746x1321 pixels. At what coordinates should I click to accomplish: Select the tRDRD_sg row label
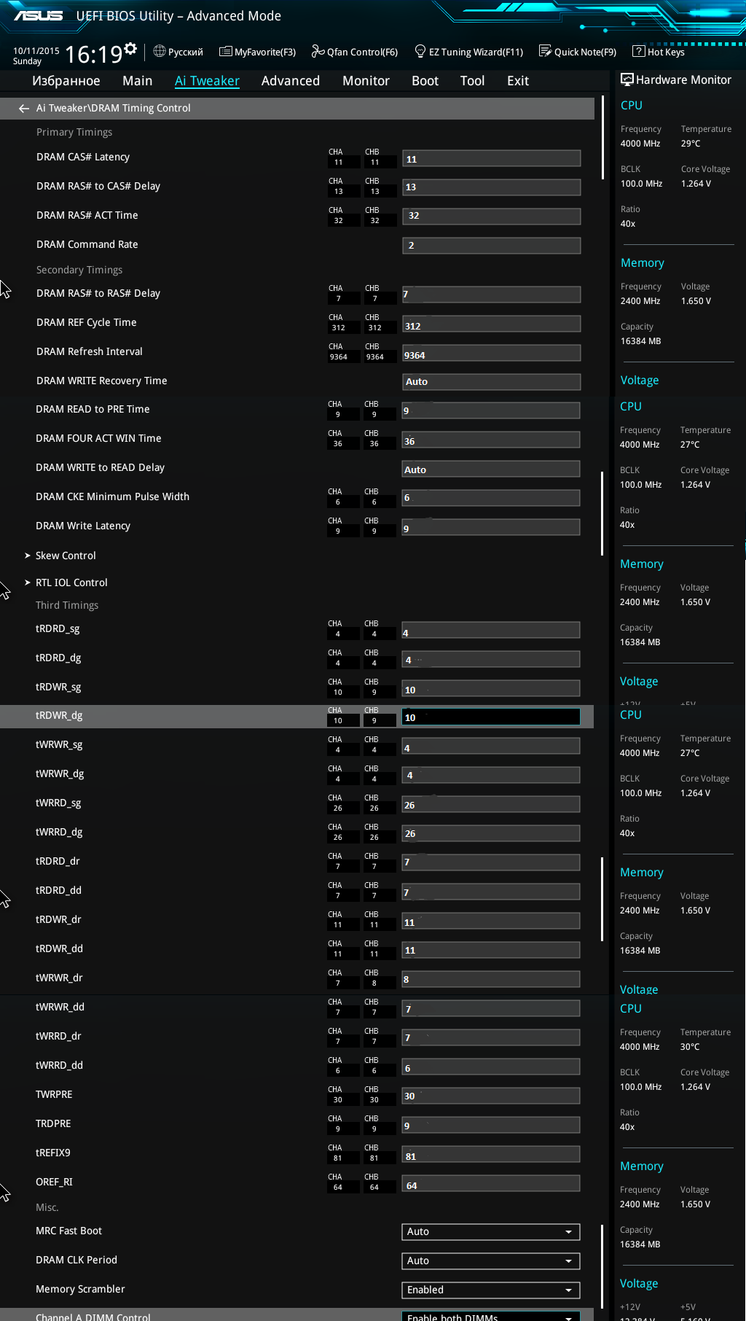click(58, 628)
